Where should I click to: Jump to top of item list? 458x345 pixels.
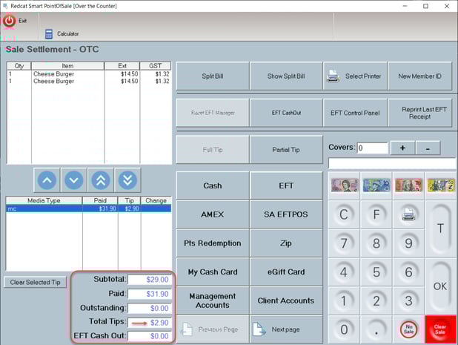pyautogui.click(x=101, y=180)
